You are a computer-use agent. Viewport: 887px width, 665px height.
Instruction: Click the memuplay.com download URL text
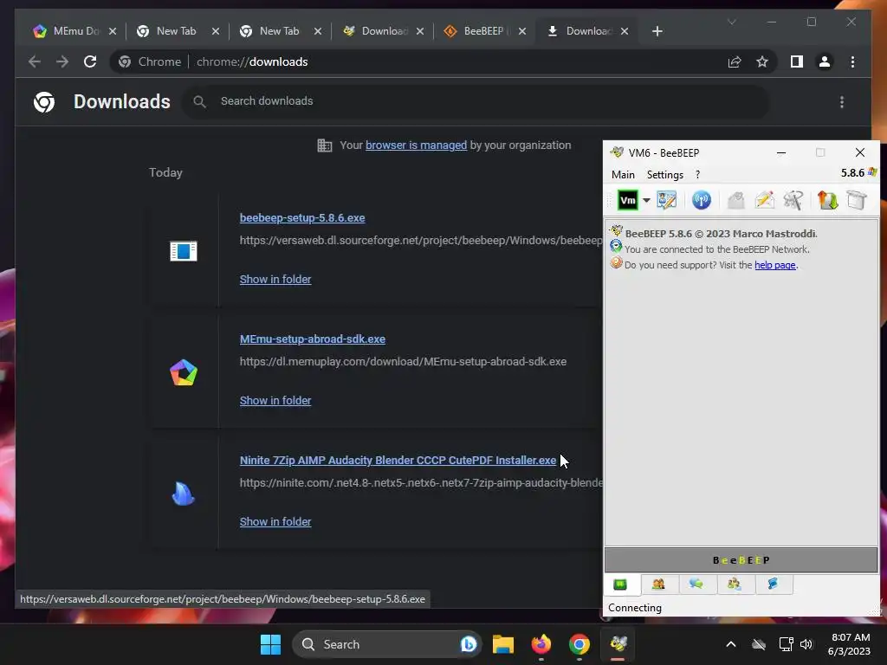point(403,361)
